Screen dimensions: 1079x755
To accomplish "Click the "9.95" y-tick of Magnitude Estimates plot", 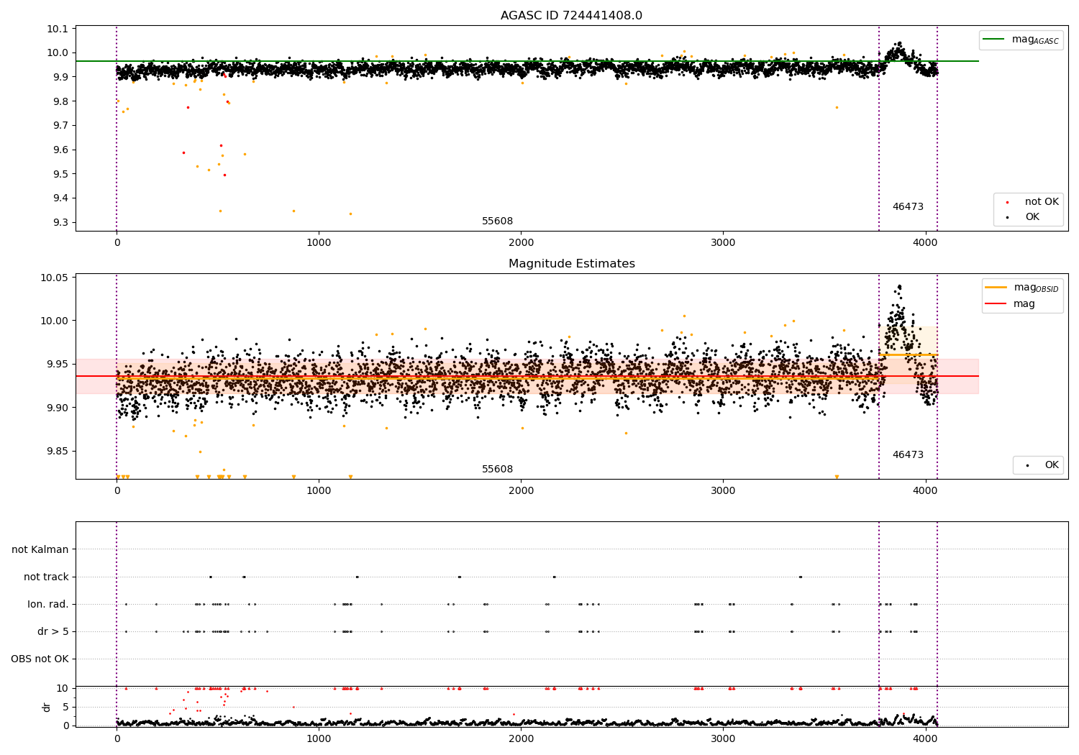I will point(59,365).
